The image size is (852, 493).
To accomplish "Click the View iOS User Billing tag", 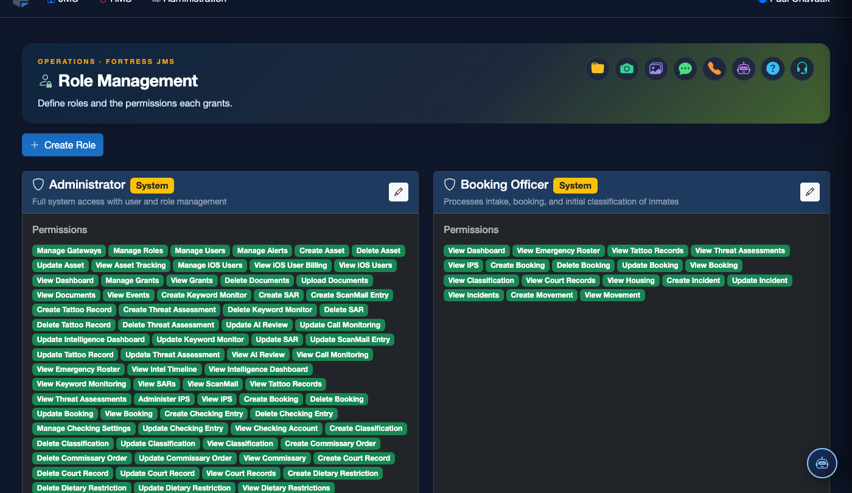I will point(291,265).
